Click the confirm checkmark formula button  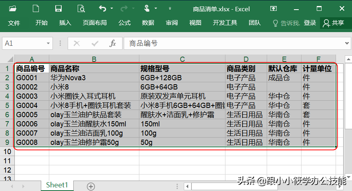pos(95,43)
